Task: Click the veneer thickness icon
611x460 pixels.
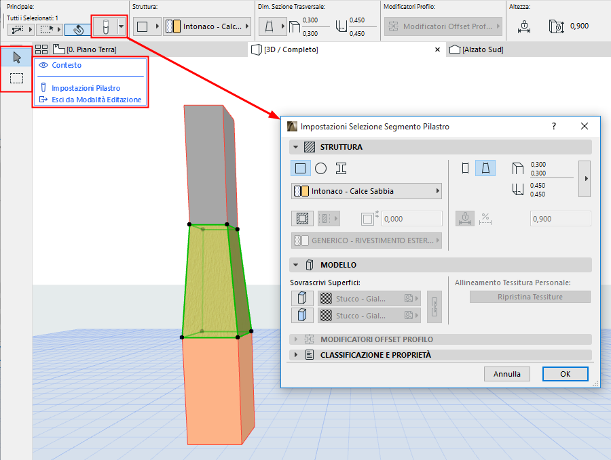Action: point(369,218)
